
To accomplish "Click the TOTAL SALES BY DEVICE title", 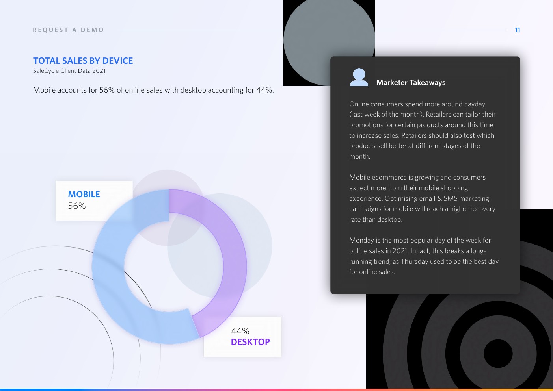I will 83,61.
